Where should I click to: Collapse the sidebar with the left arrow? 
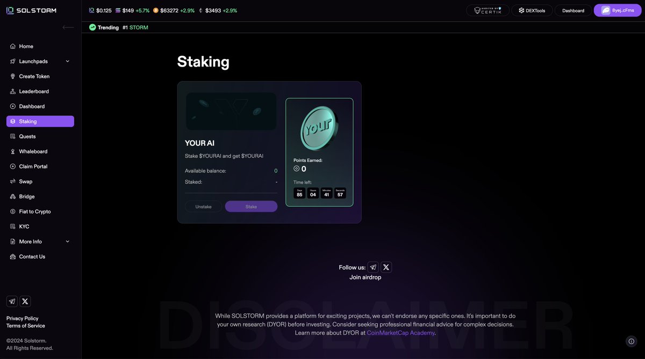(68, 27)
